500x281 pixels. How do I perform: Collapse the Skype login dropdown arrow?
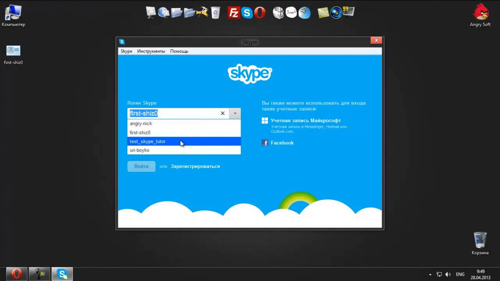(235, 113)
